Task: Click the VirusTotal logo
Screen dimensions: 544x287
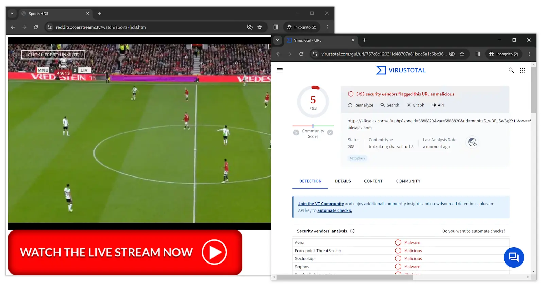Action: (x=401, y=70)
